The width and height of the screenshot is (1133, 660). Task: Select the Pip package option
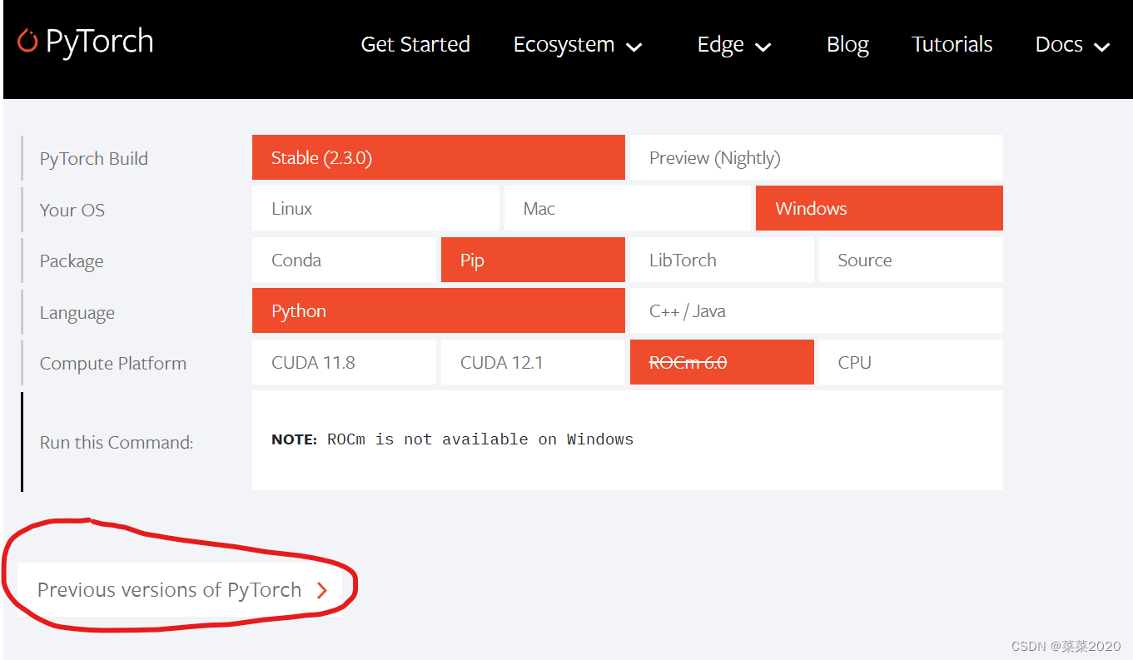coord(533,260)
